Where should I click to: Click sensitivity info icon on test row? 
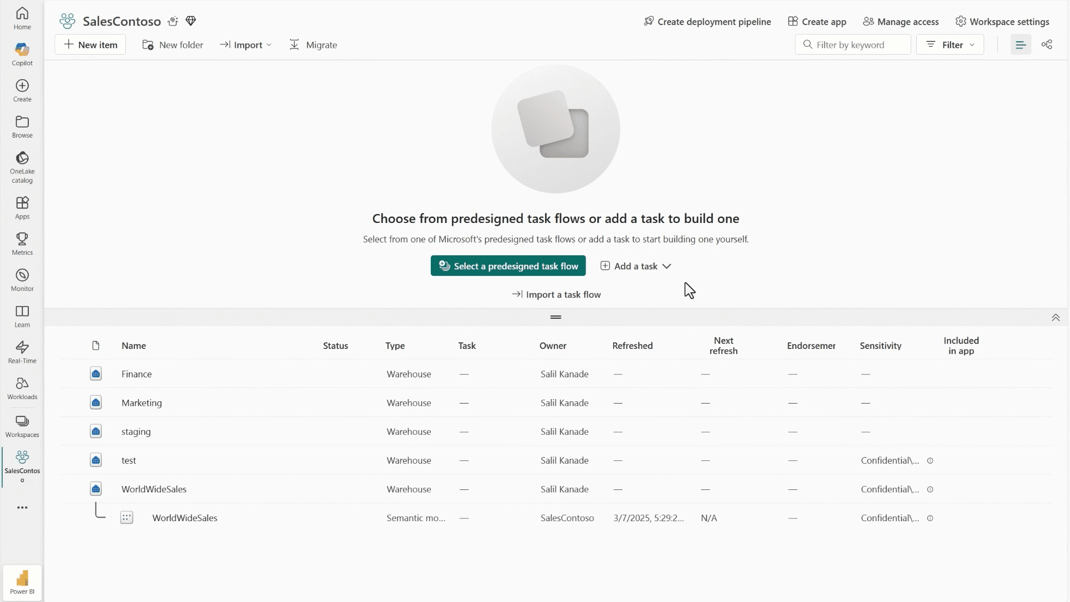pyautogui.click(x=930, y=460)
